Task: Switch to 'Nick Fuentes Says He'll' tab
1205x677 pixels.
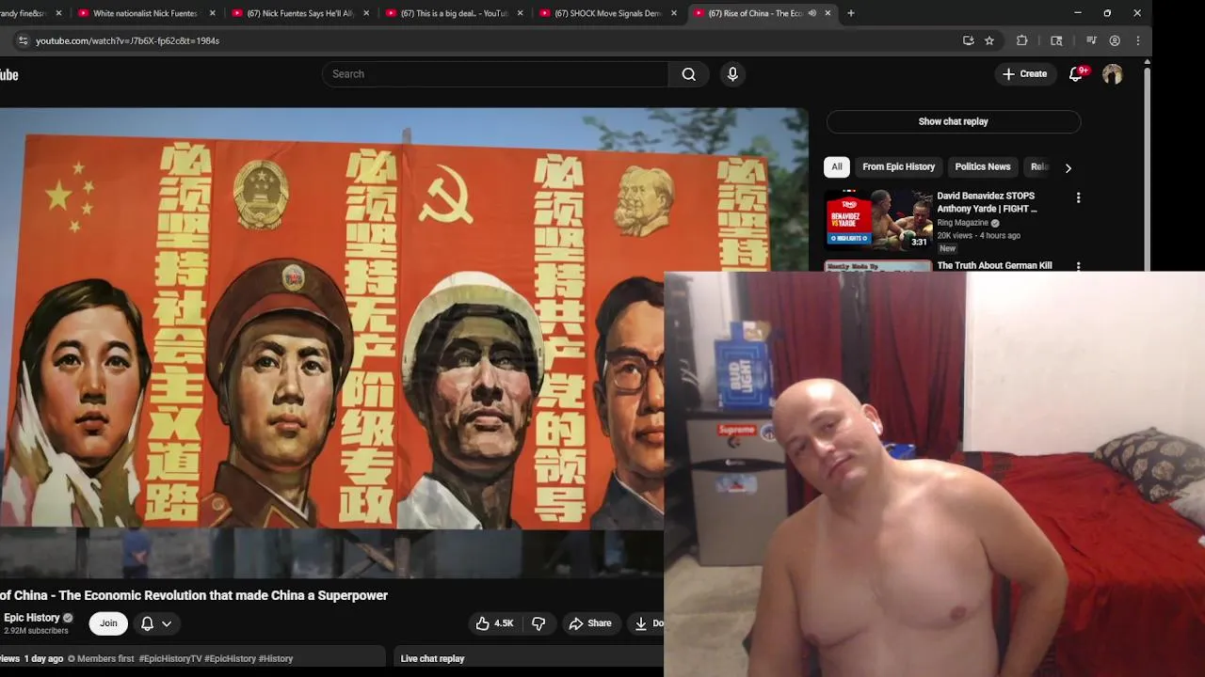Action: click(300, 13)
